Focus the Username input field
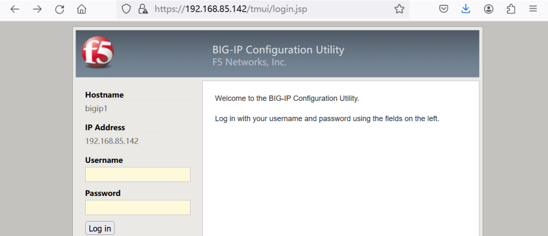The height and width of the screenshot is (236, 548). click(138, 174)
